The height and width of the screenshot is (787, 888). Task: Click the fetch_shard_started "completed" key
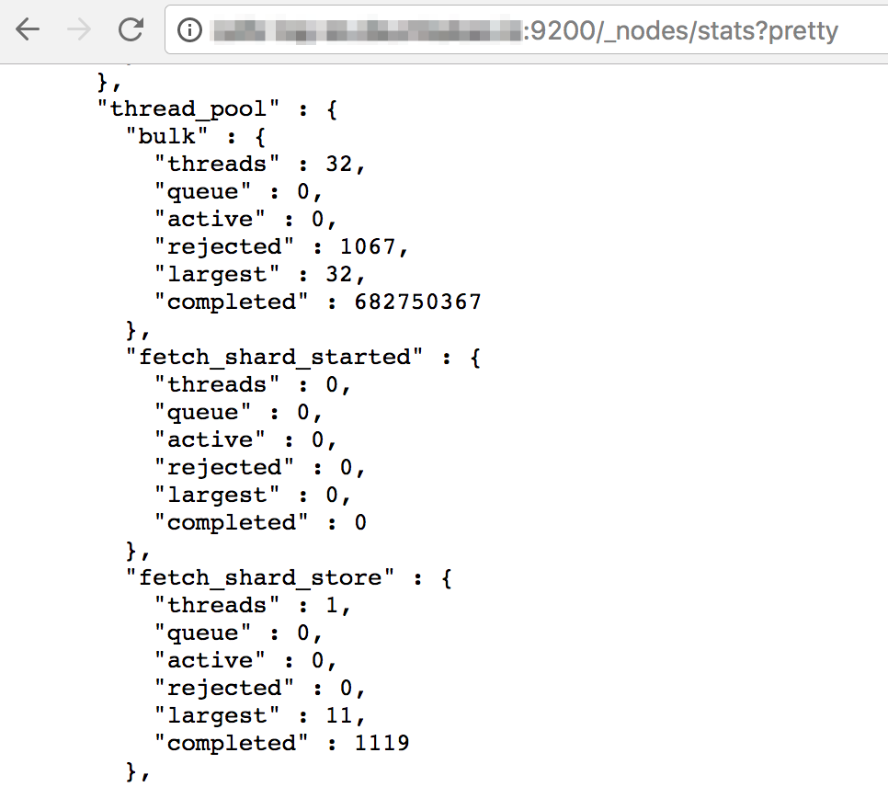(231, 522)
